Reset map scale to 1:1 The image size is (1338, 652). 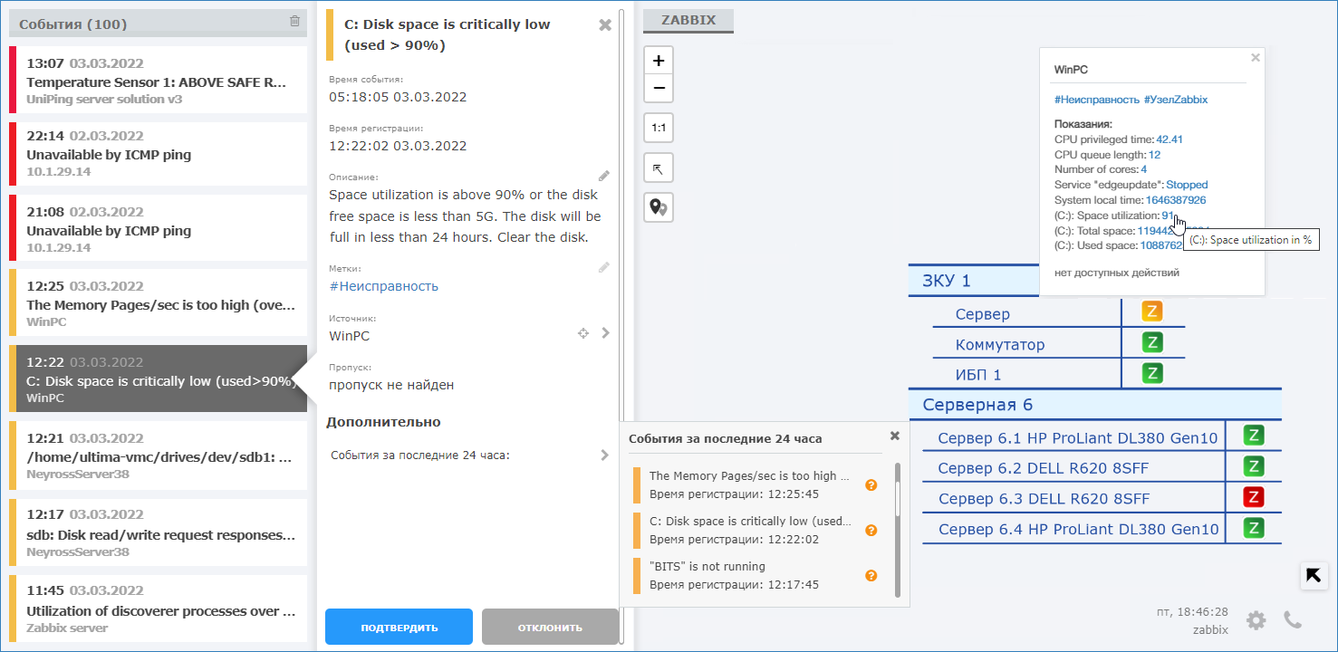pos(659,128)
